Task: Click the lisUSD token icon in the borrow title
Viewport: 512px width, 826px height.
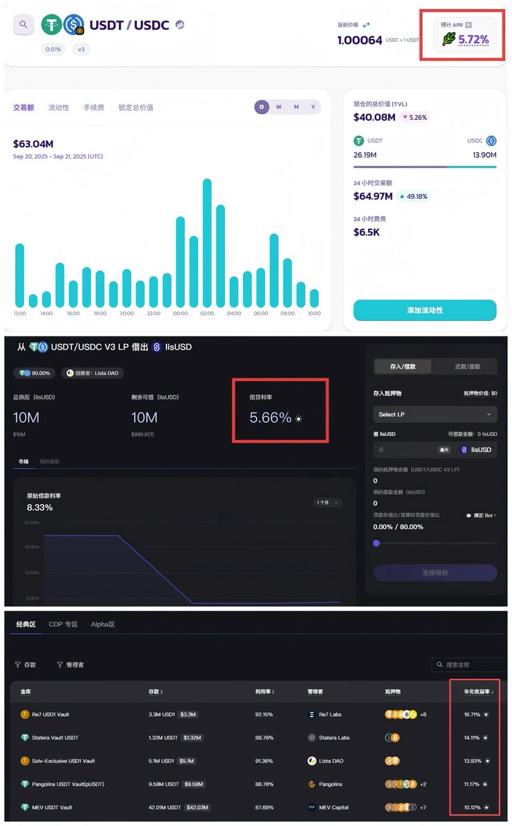Action: (x=157, y=347)
